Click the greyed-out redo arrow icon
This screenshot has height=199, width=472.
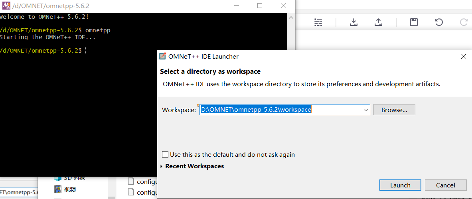[x=464, y=22]
